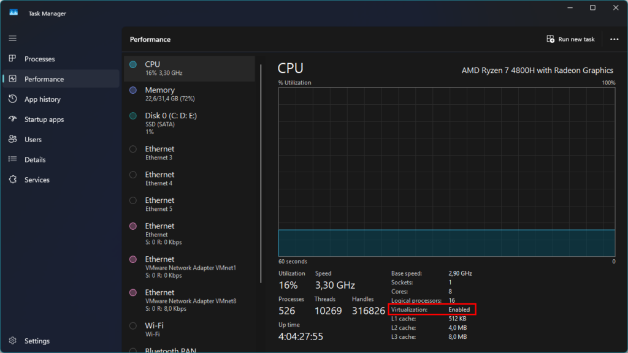Viewport: 628px width, 353px height.
Task: Click the Ethernet 5 circle indicator
Action: point(133,200)
